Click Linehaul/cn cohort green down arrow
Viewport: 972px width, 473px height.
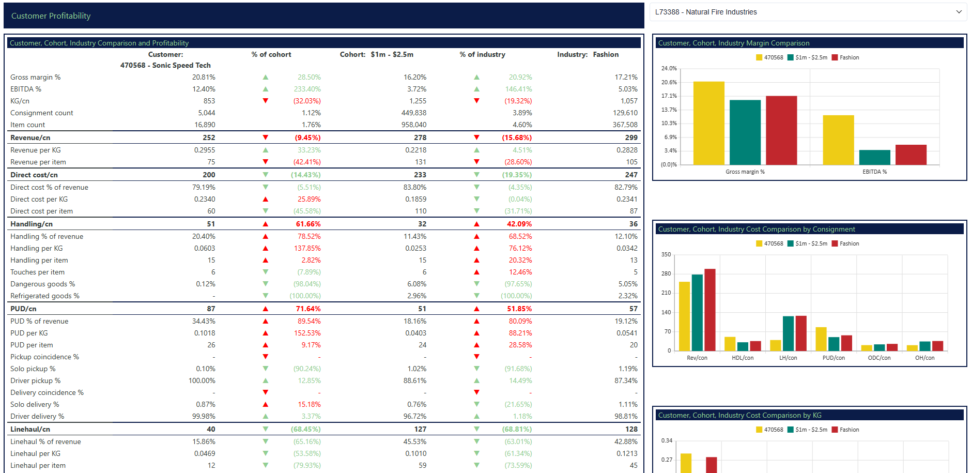pyautogui.click(x=266, y=429)
